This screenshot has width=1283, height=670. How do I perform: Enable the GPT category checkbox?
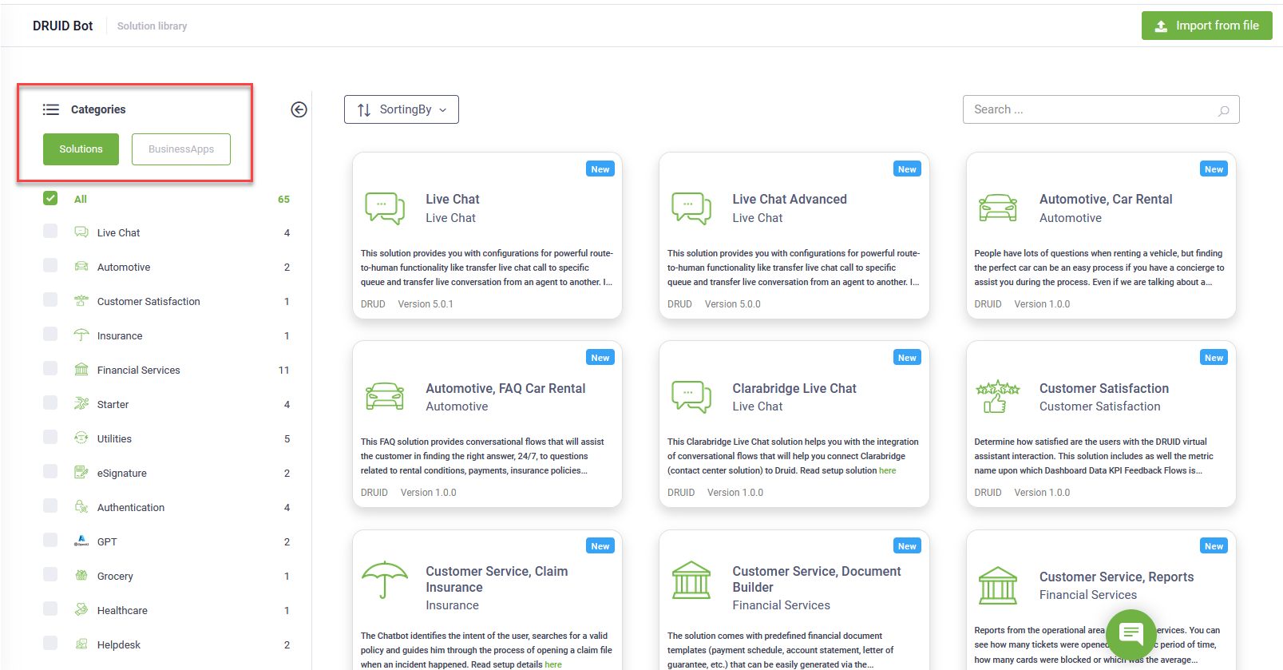coord(50,541)
